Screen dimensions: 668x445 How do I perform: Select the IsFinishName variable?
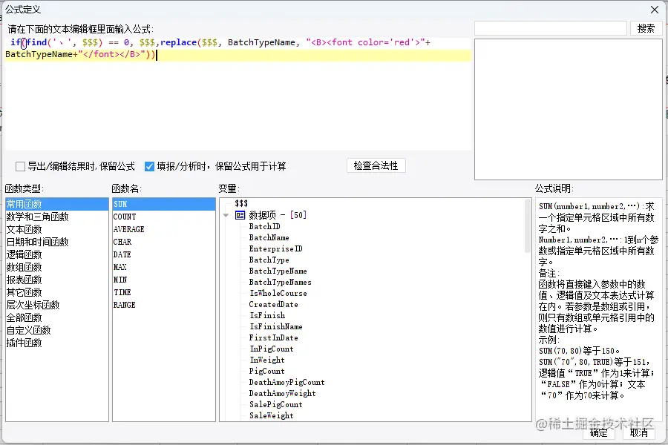(x=276, y=326)
